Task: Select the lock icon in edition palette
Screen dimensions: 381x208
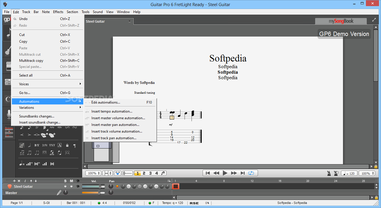Action: pos(67,145)
